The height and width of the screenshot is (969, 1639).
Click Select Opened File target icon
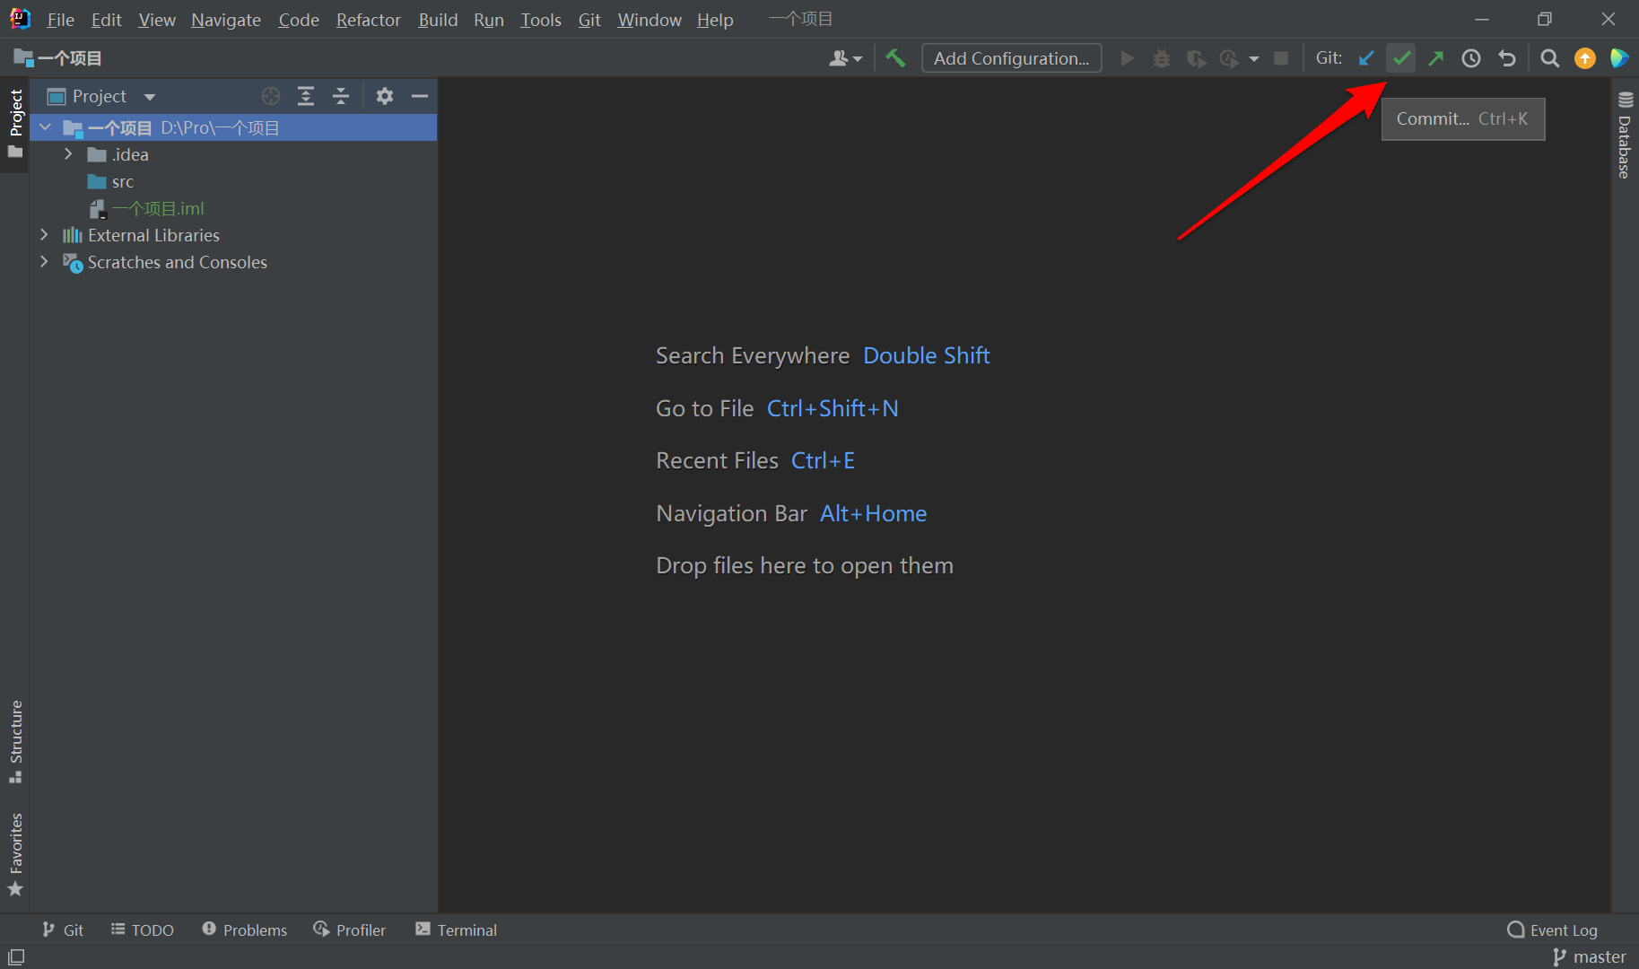coord(271,96)
